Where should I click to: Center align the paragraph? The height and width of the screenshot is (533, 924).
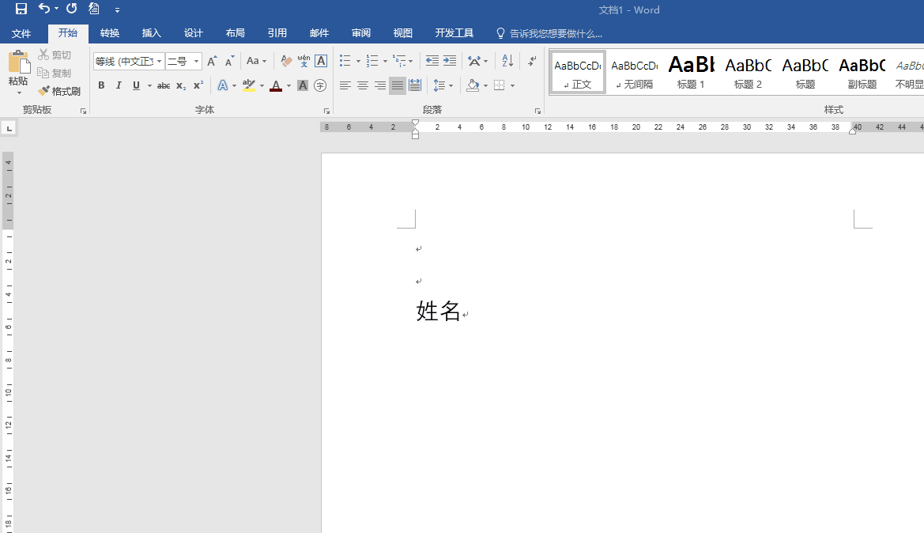click(362, 85)
